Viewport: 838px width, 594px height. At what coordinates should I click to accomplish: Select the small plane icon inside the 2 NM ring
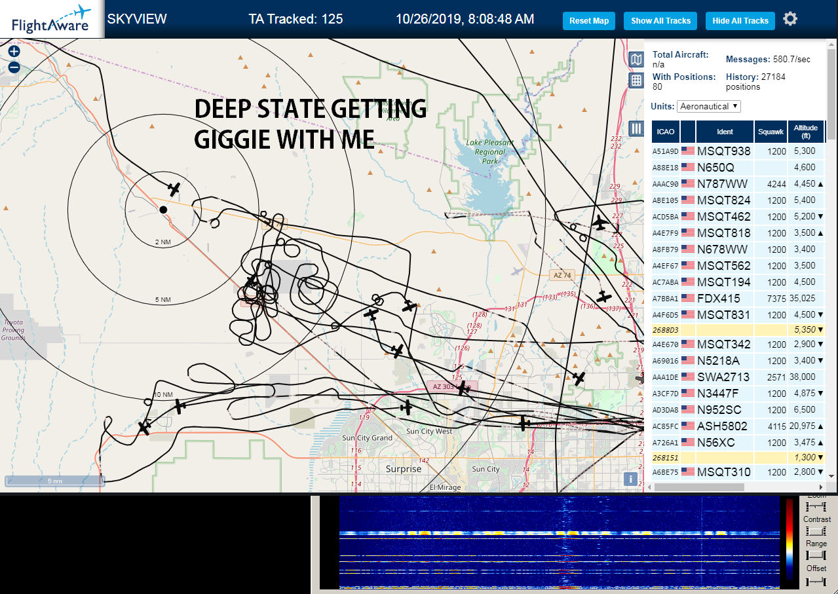click(174, 189)
